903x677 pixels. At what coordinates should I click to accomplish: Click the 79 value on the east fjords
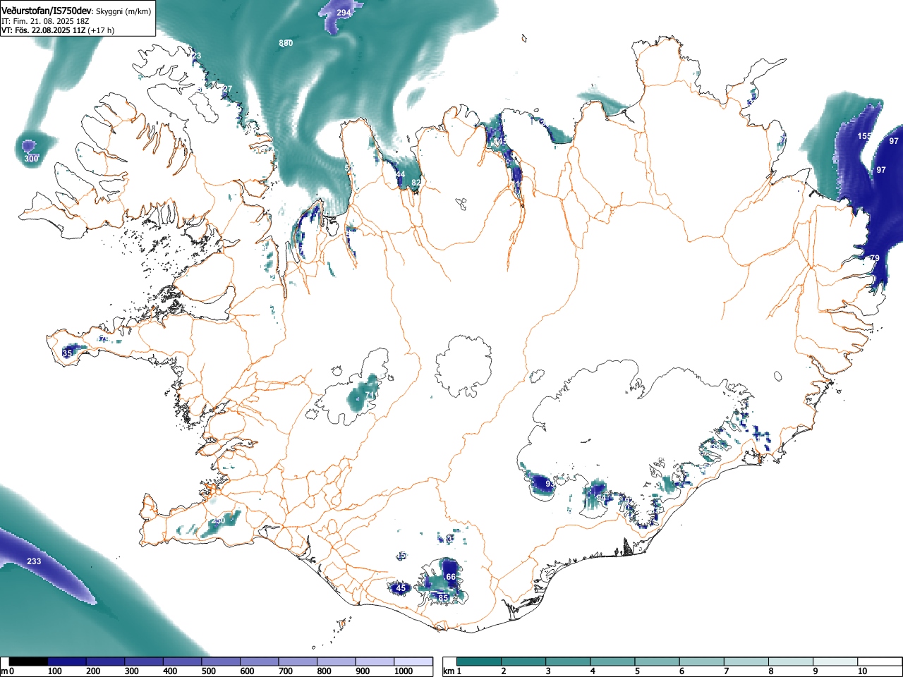tap(875, 258)
